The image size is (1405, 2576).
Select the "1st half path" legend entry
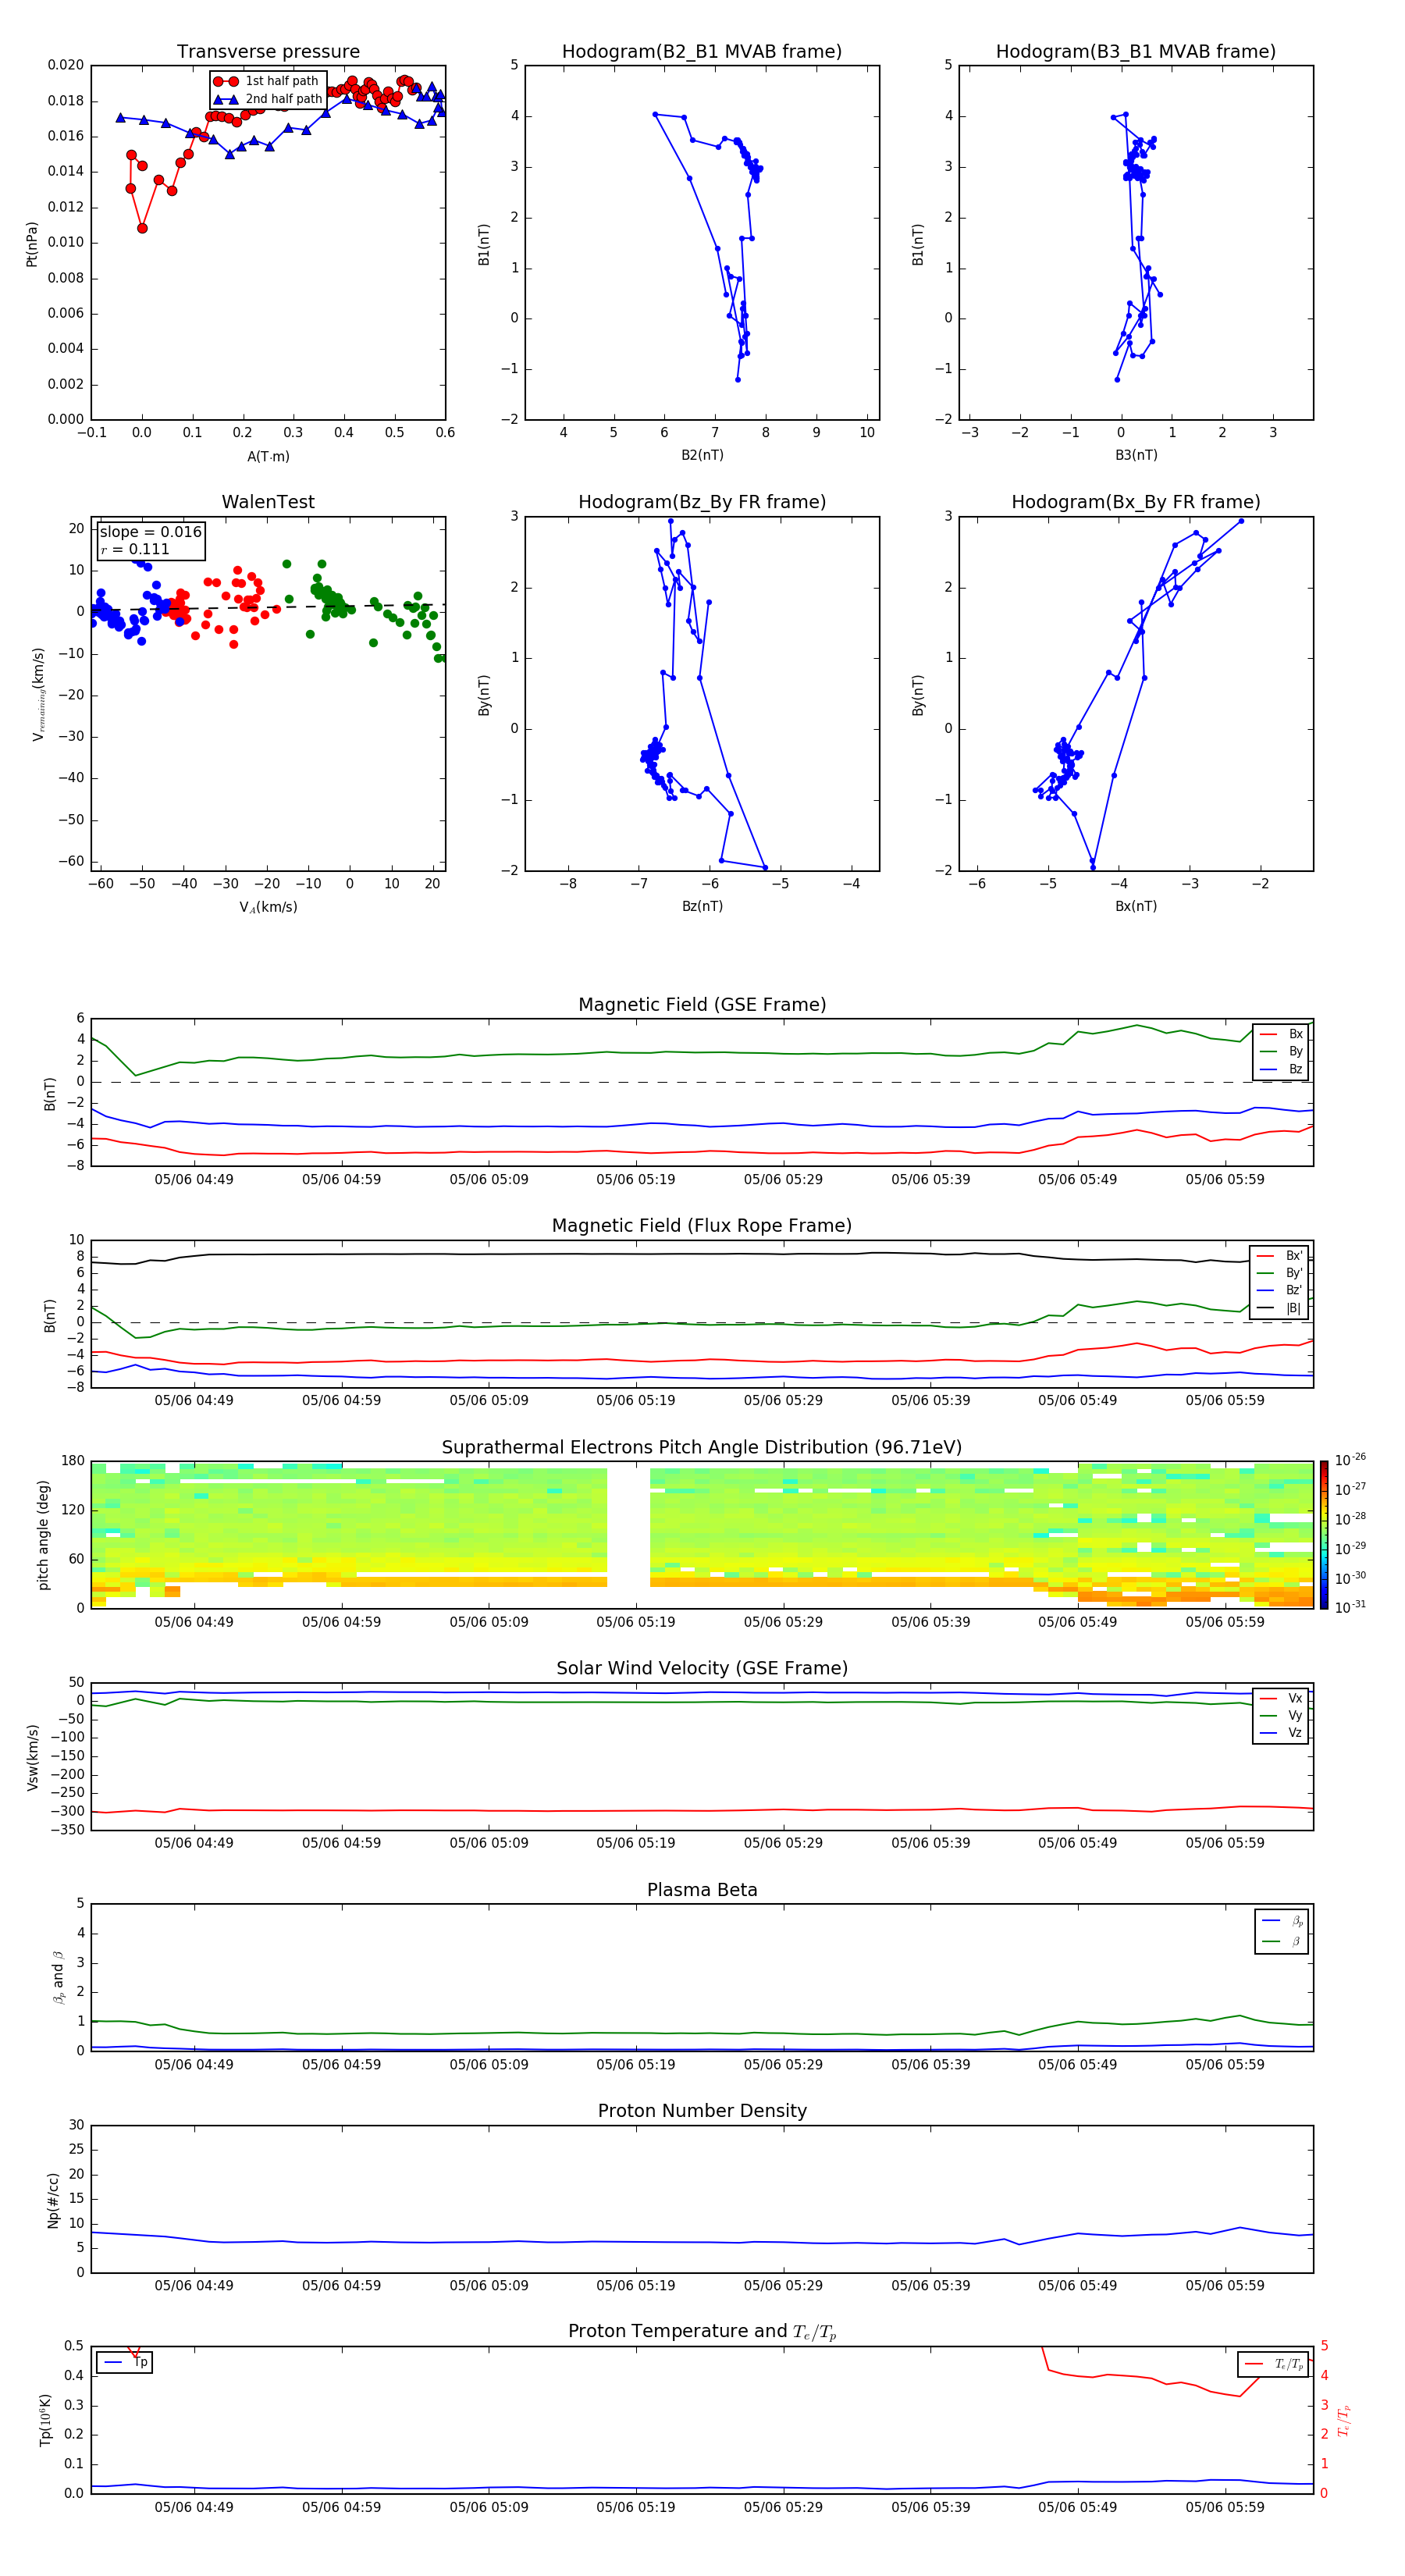pos(268,81)
